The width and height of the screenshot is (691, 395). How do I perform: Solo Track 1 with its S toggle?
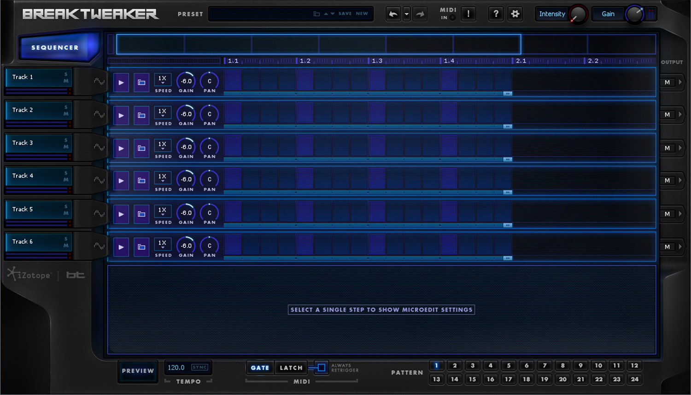tap(67, 74)
